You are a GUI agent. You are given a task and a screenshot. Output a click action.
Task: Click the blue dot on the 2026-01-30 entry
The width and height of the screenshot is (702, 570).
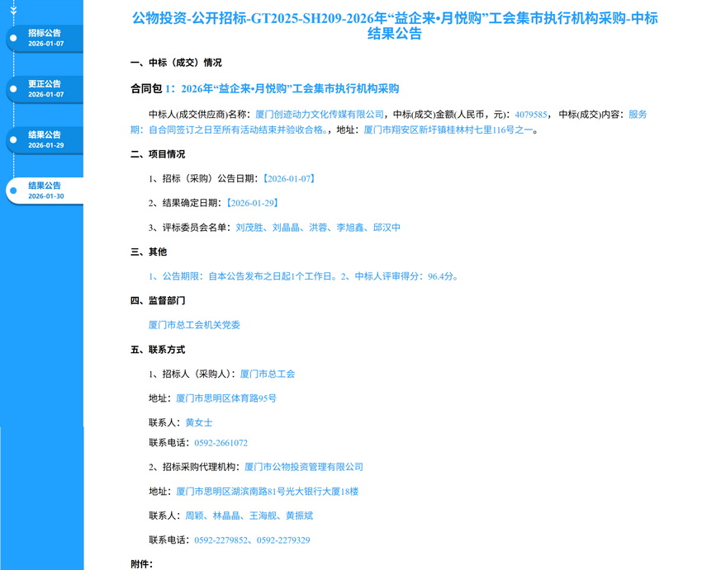[13, 191]
